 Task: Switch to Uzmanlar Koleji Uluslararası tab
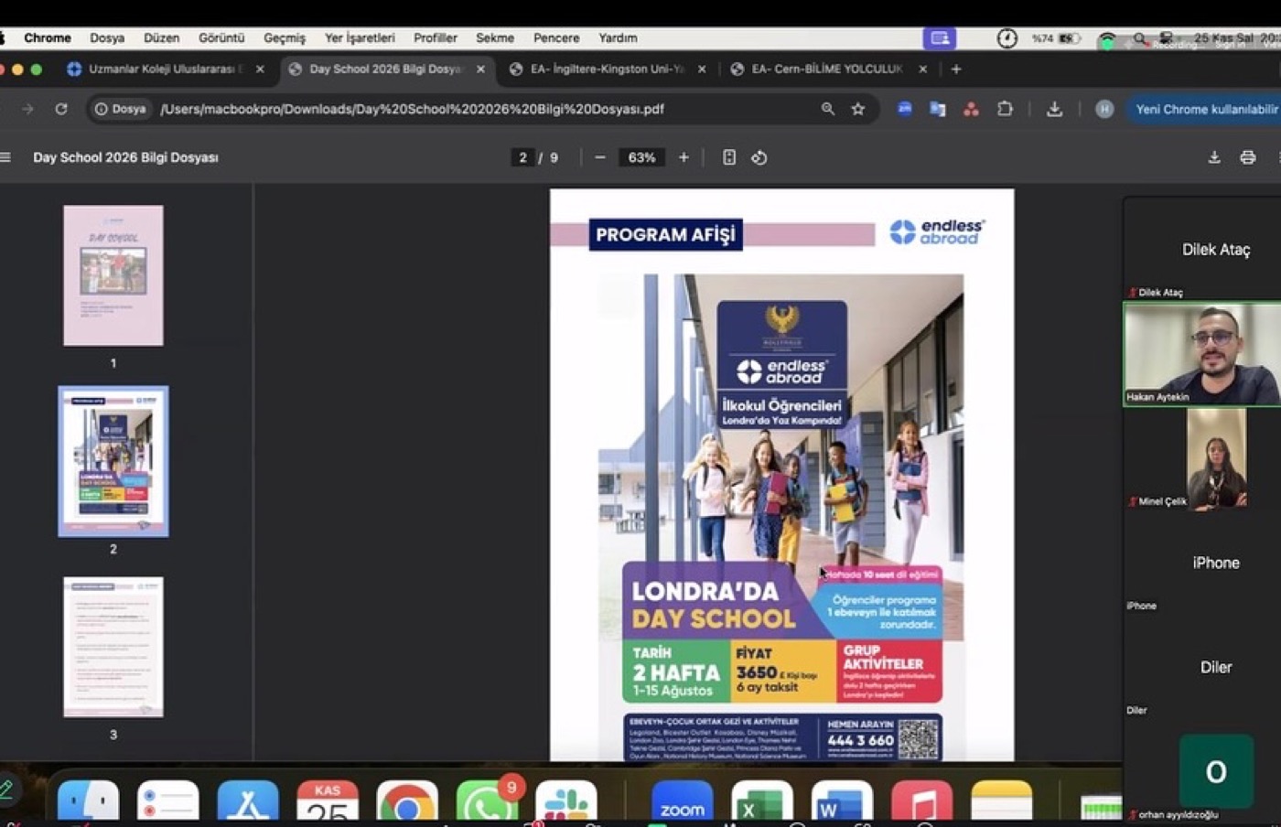click(x=165, y=69)
